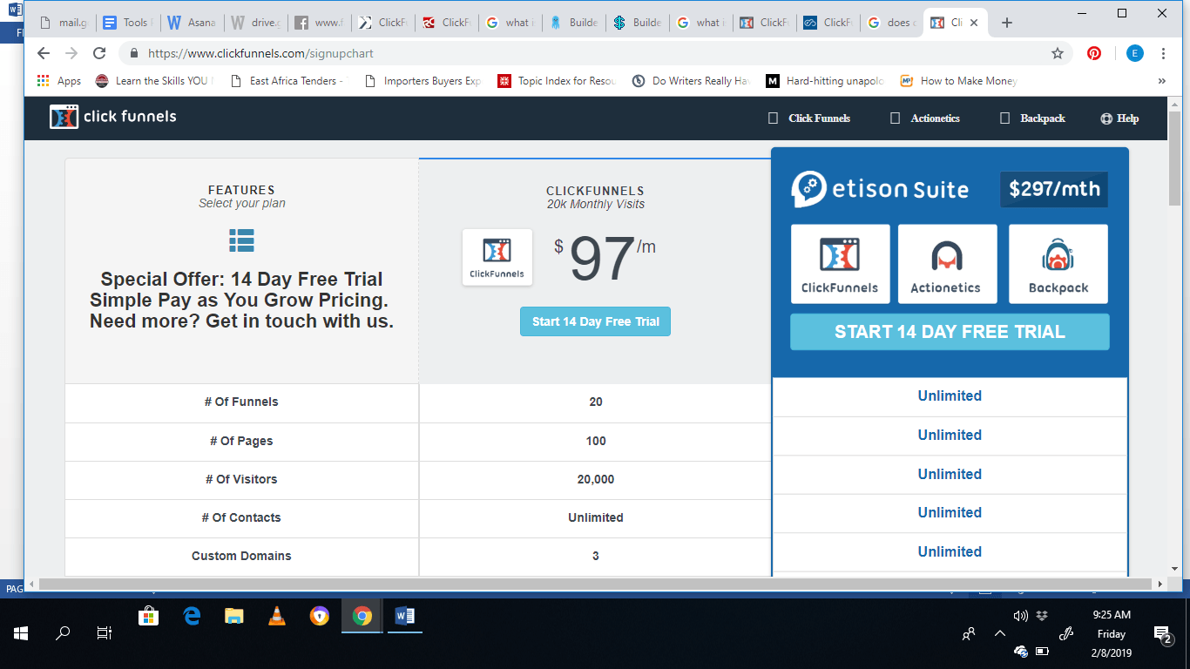Reload the current page
Screen dimensions: 1190x669
coord(99,53)
